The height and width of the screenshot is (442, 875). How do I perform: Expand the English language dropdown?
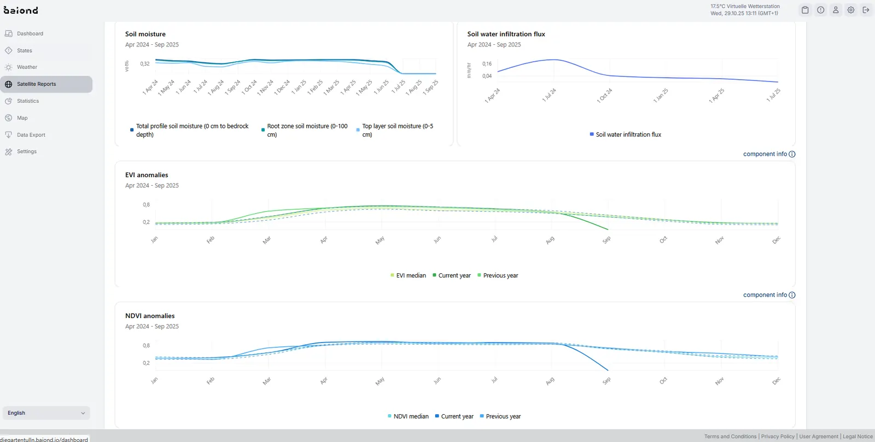tap(46, 413)
